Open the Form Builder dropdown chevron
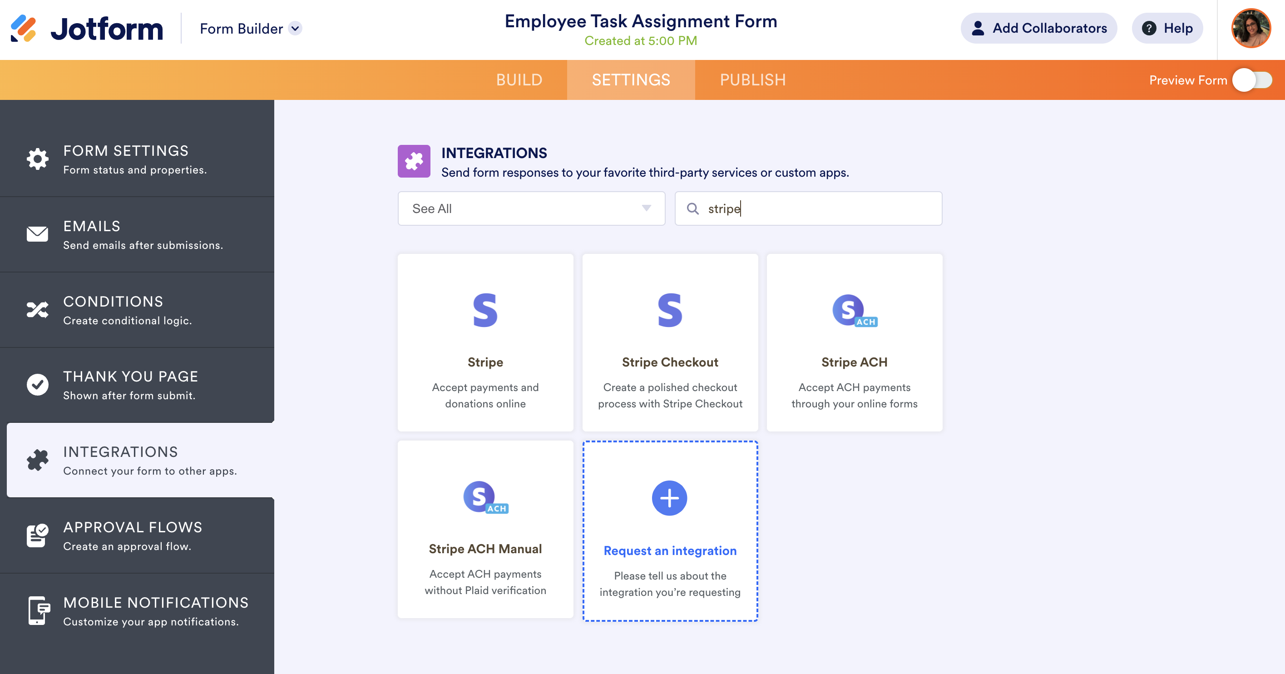1285x674 pixels. coord(295,29)
